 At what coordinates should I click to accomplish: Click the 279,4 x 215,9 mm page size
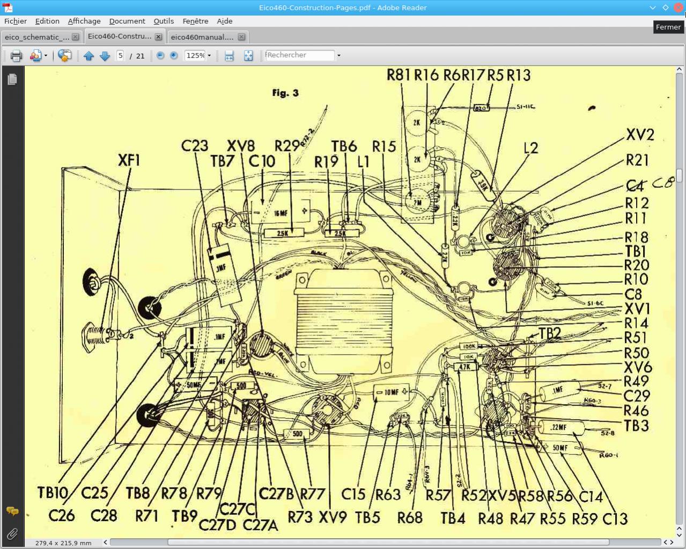63,543
